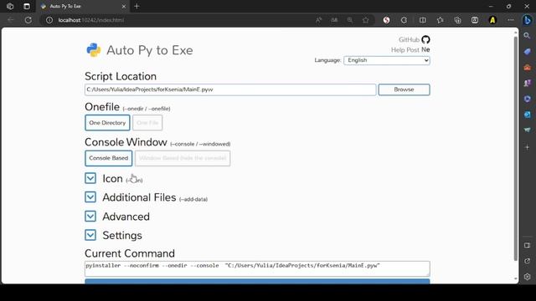Expand the Additional Files section
Image resolution: width=536 pixels, height=301 pixels.
pos(90,197)
